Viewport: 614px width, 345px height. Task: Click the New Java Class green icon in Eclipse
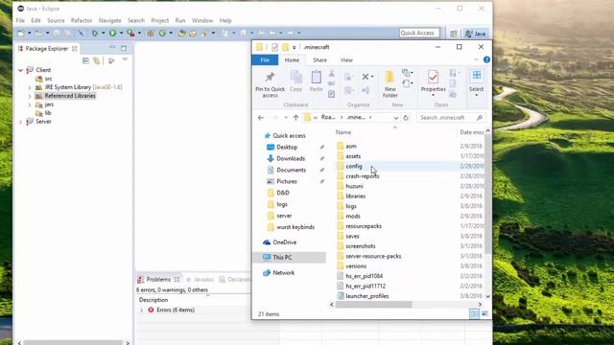click(162, 34)
